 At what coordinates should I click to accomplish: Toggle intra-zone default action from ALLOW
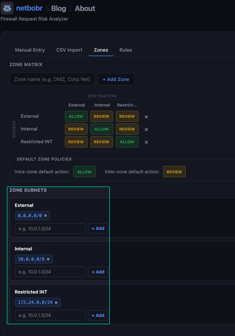pos(84,172)
